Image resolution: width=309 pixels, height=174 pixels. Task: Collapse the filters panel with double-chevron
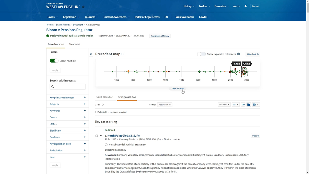click(x=91, y=54)
